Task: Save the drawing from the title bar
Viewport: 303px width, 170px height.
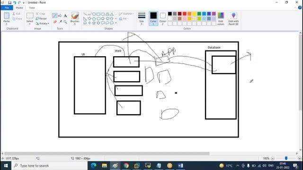Action: 9,2
